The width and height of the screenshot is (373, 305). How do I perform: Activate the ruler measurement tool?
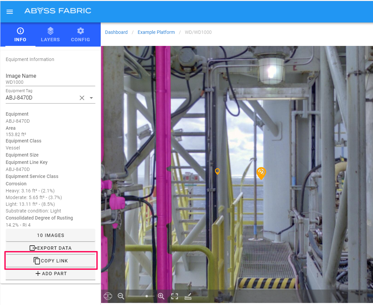(188, 296)
